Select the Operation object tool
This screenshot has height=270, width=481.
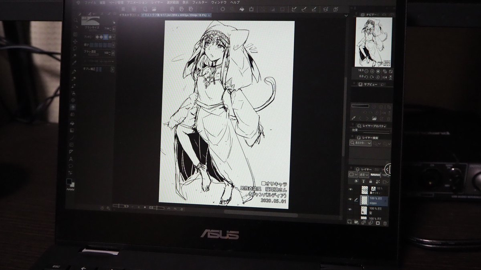[75, 34]
